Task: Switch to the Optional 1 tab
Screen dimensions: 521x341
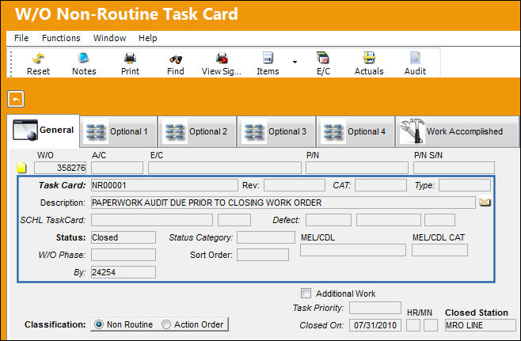Action: (x=118, y=131)
